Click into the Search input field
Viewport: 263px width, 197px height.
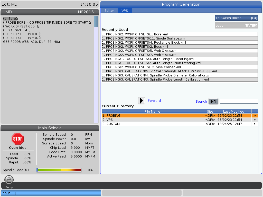239,101
